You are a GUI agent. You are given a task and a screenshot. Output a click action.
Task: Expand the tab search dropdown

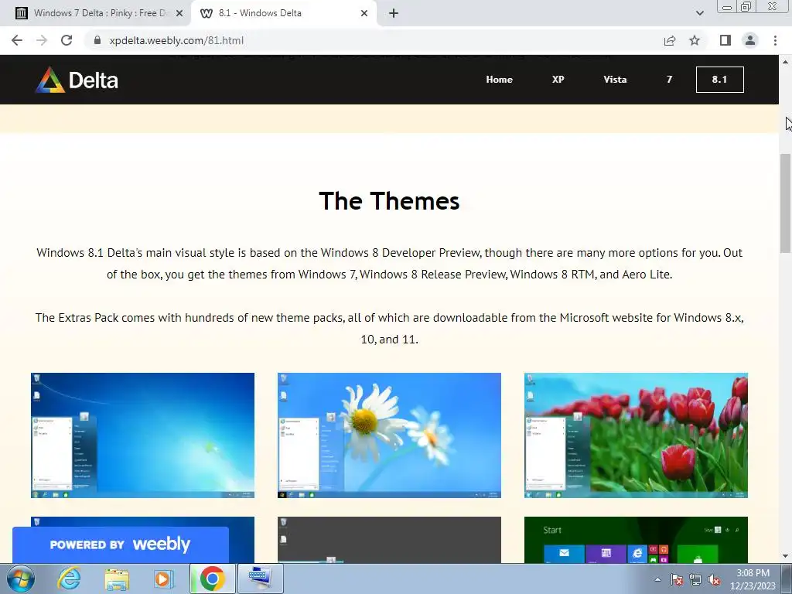[x=699, y=13]
